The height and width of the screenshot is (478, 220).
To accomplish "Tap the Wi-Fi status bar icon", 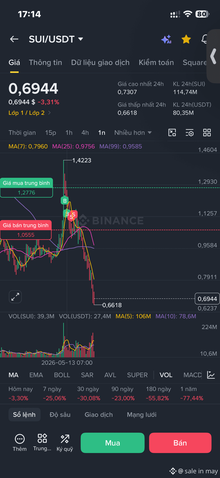I will click(x=188, y=14).
